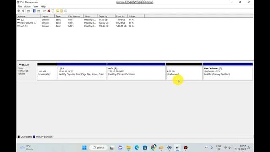Viewport: 270px width, 152px height.
Task: Select the New Volume row in volume list
Action: pos(76,23)
